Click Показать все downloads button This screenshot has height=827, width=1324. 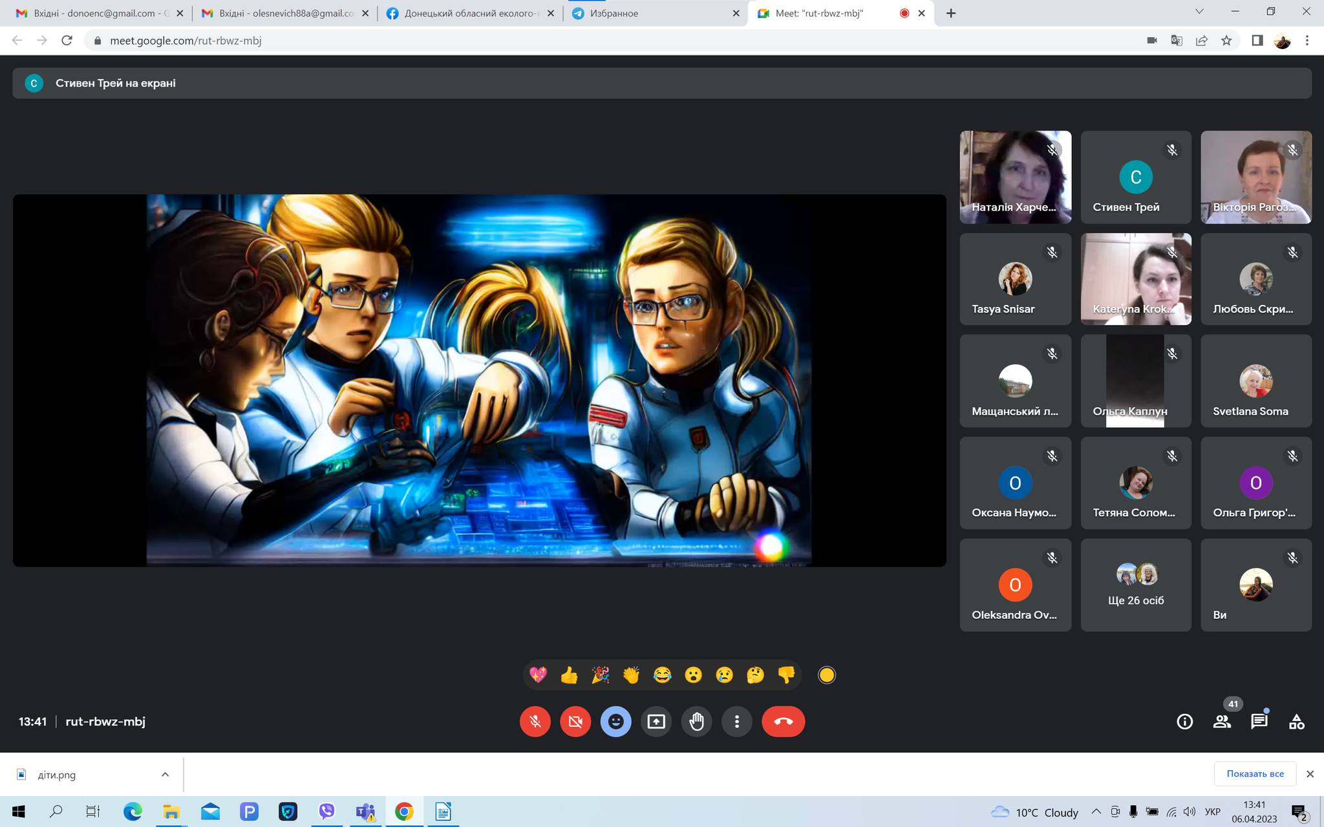click(x=1255, y=774)
